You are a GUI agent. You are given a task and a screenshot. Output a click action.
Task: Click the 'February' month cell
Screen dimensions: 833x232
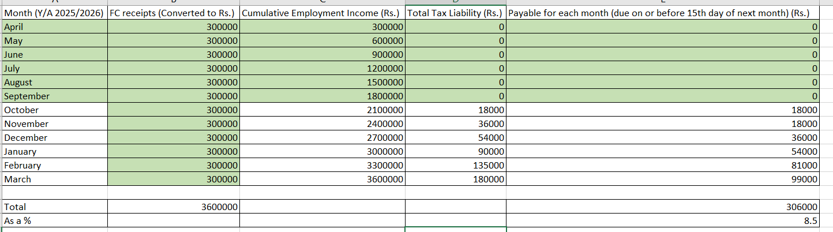(x=54, y=166)
